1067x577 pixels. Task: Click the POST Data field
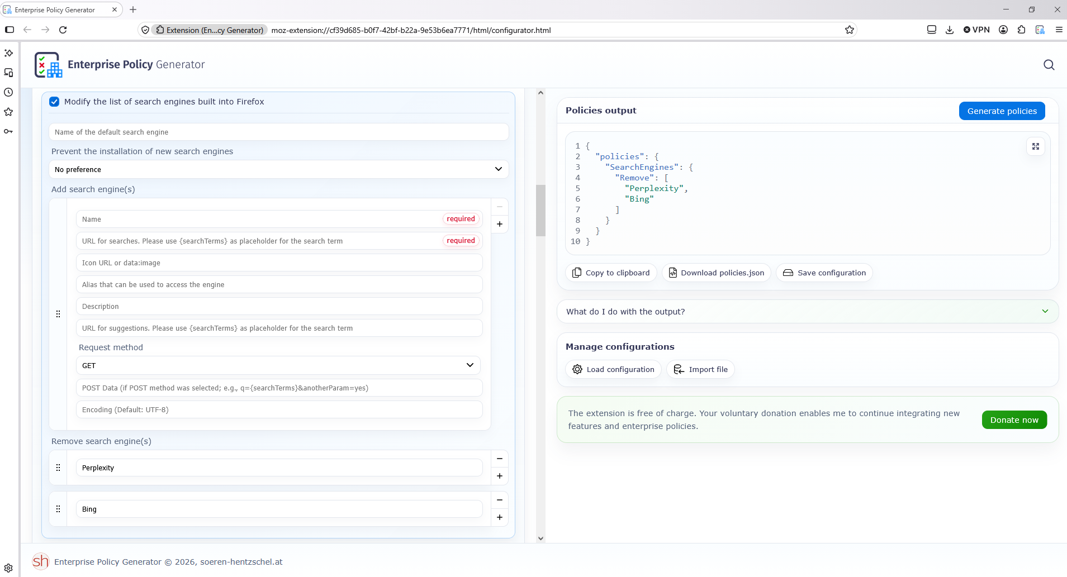click(x=279, y=388)
